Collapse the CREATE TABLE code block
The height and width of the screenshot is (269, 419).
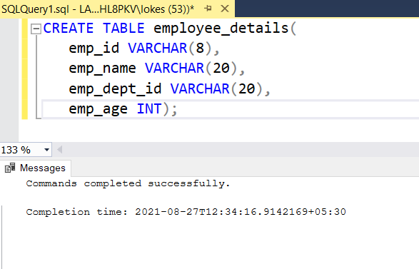pyautogui.click(x=36, y=29)
